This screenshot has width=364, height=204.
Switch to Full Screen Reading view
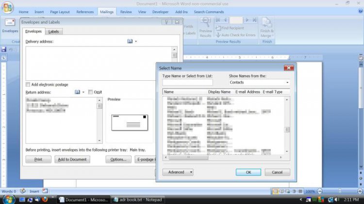pyautogui.click(x=281, y=191)
